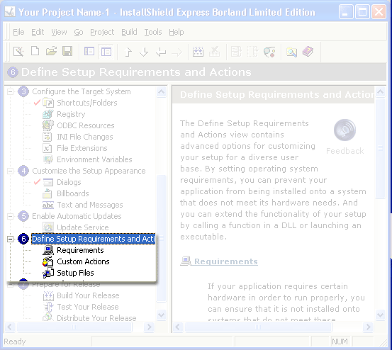This screenshot has height=350, width=392.
Task: Go down with the down arrow icon
Action: click(144, 52)
